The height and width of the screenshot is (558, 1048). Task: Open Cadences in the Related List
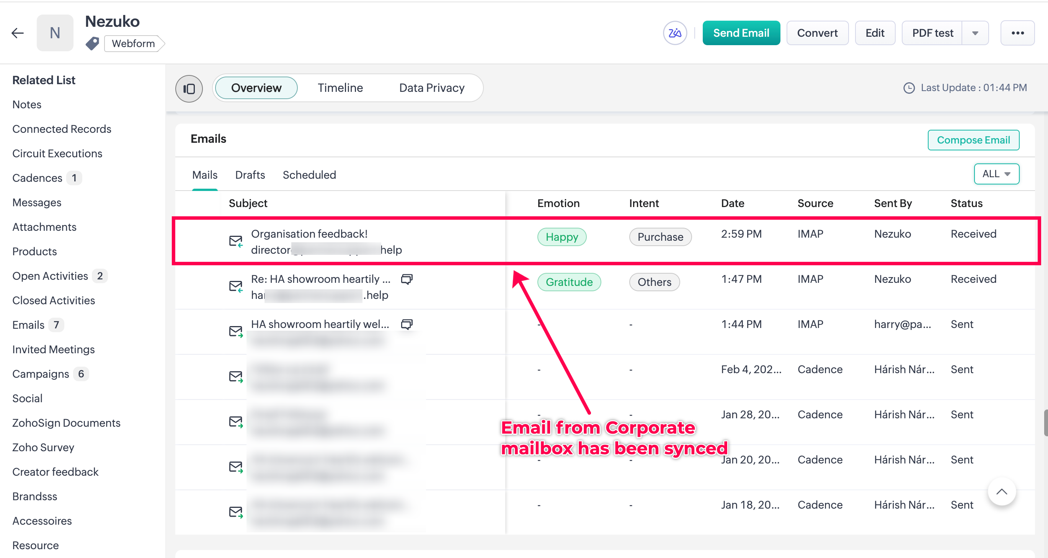click(37, 178)
